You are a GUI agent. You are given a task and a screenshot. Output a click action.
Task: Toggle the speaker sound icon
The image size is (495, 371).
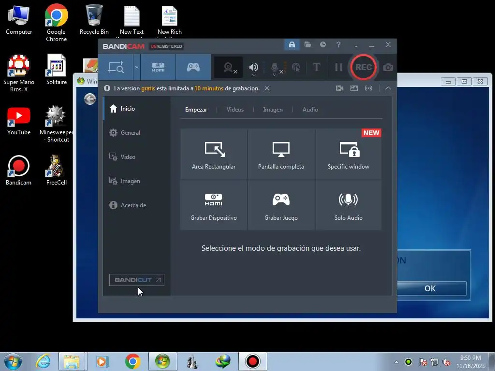(x=253, y=67)
